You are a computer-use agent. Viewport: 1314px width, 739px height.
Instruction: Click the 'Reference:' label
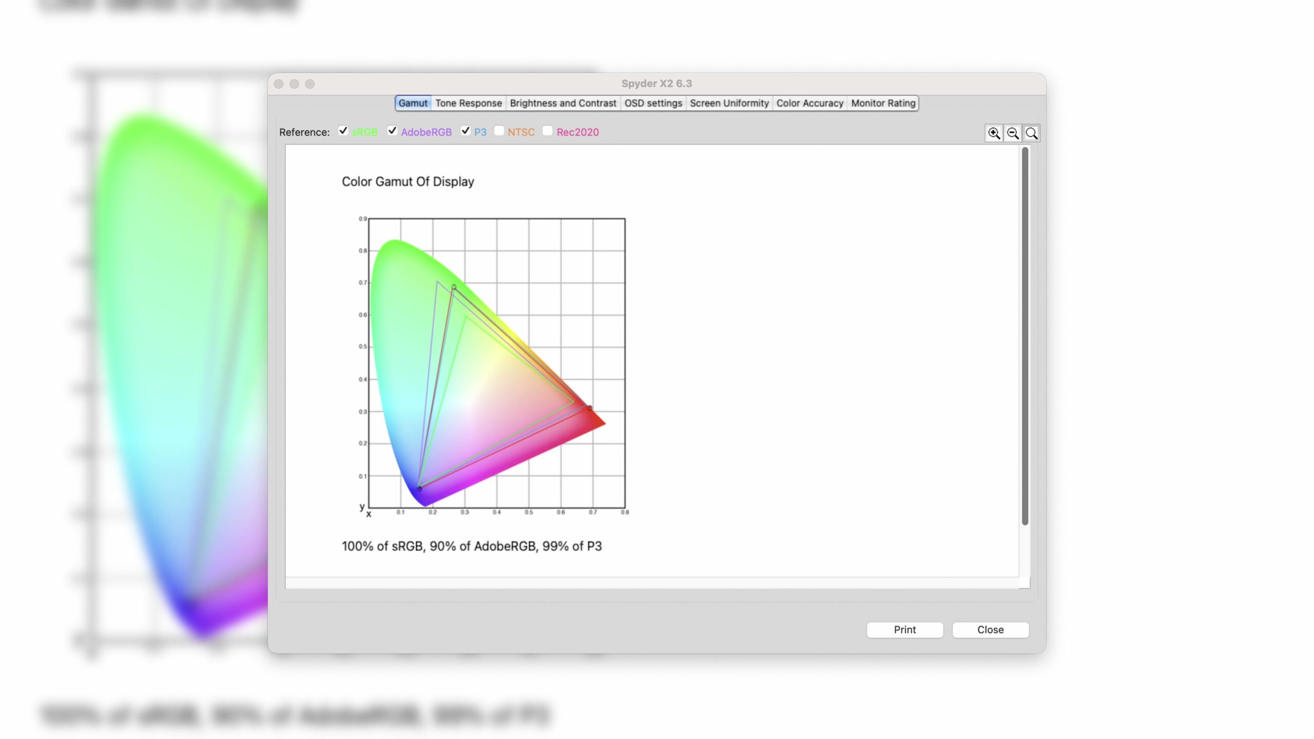[x=304, y=132]
